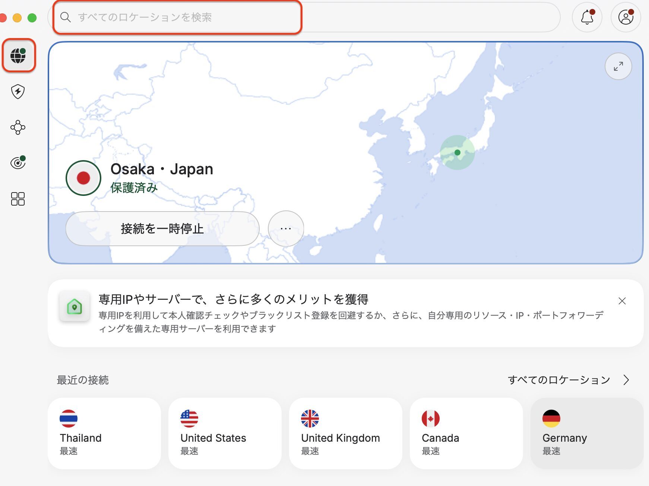Click the United Kingdom flag icon
Image resolution: width=649 pixels, height=486 pixels.
coord(310,419)
